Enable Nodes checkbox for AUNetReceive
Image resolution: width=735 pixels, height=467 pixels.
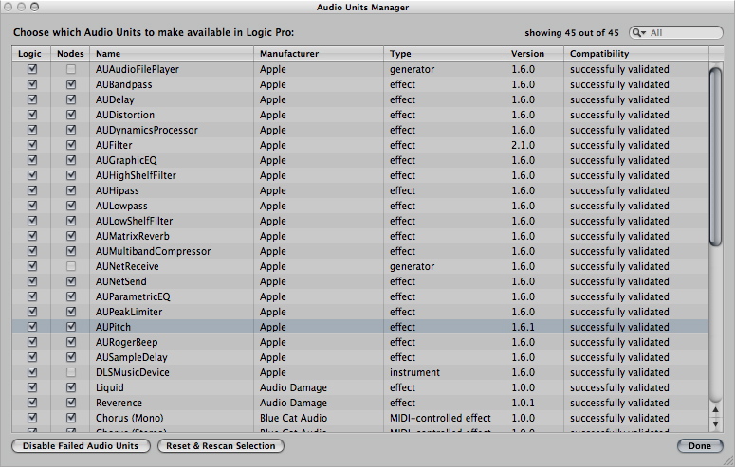click(71, 266)
